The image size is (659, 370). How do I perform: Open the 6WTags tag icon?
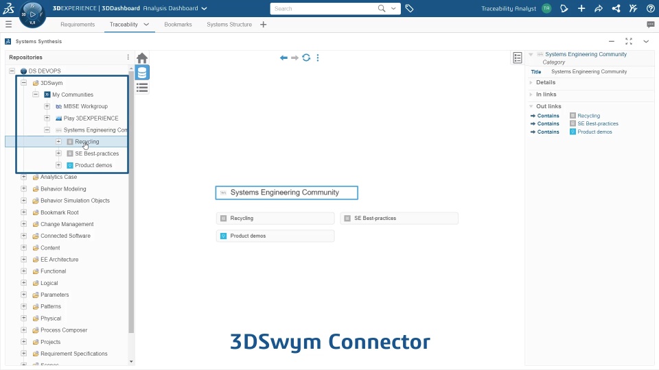(409, 8)
